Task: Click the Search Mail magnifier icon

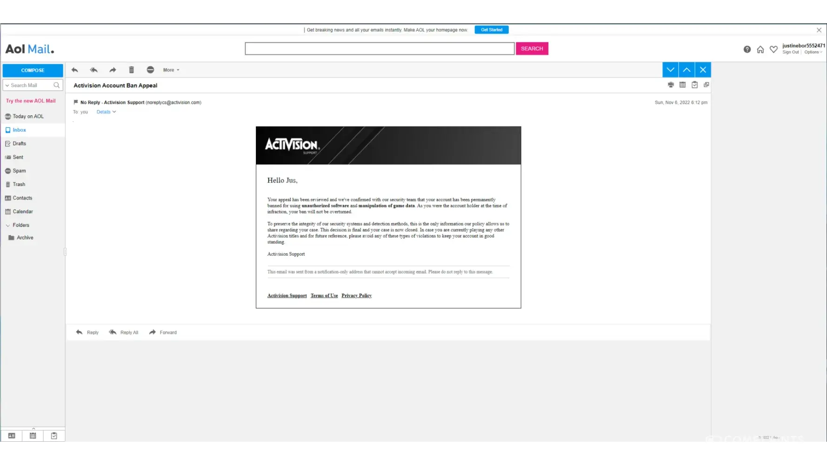Action: (x=57, y=85)
